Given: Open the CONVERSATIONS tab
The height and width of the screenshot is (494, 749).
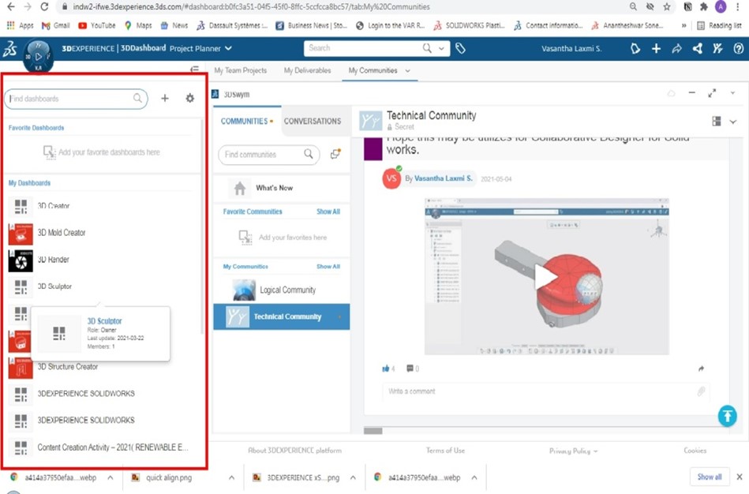Looking at the screenshot, I should coord(313,122).
